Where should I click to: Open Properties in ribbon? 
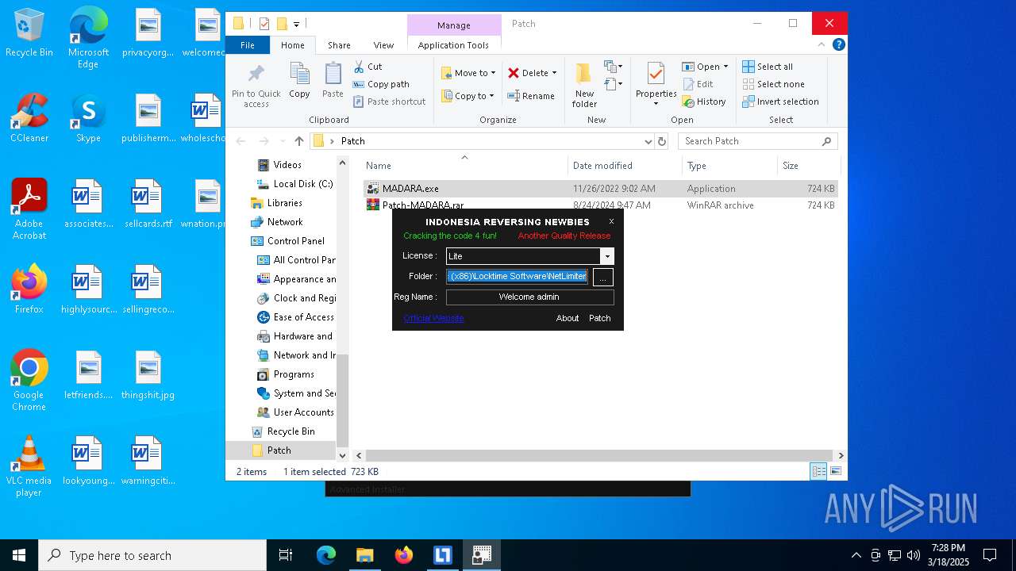[x=656, y=86]
